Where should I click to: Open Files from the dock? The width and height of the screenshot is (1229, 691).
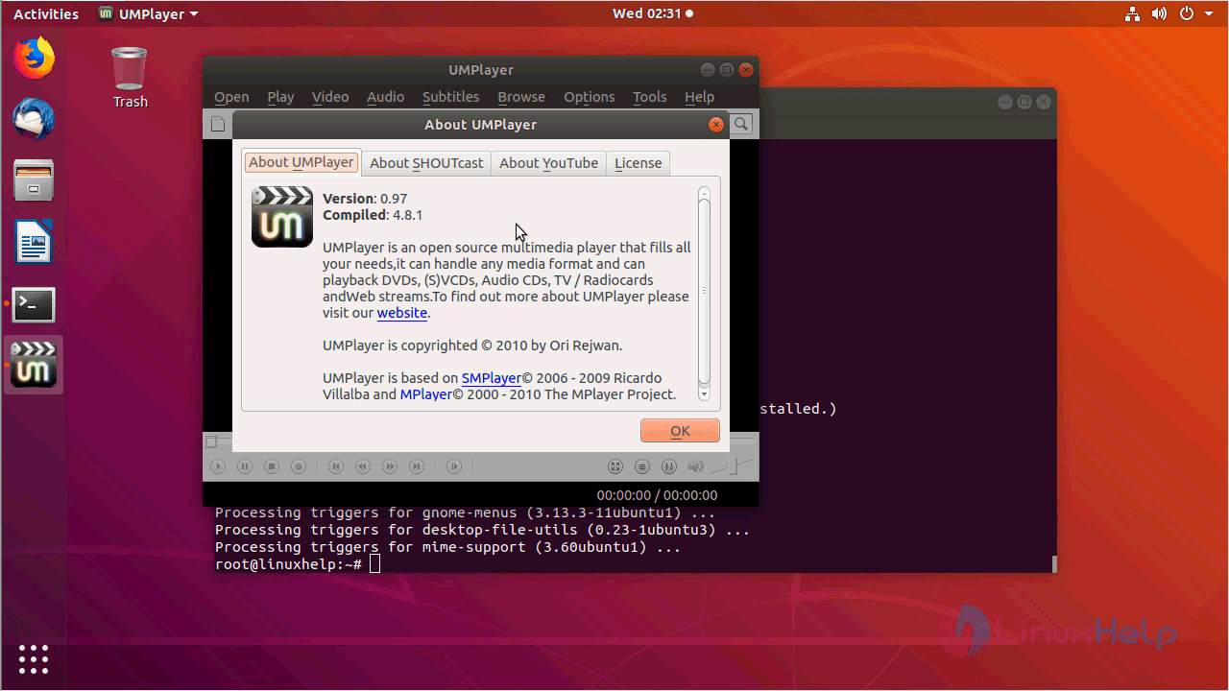coord(34,180)
